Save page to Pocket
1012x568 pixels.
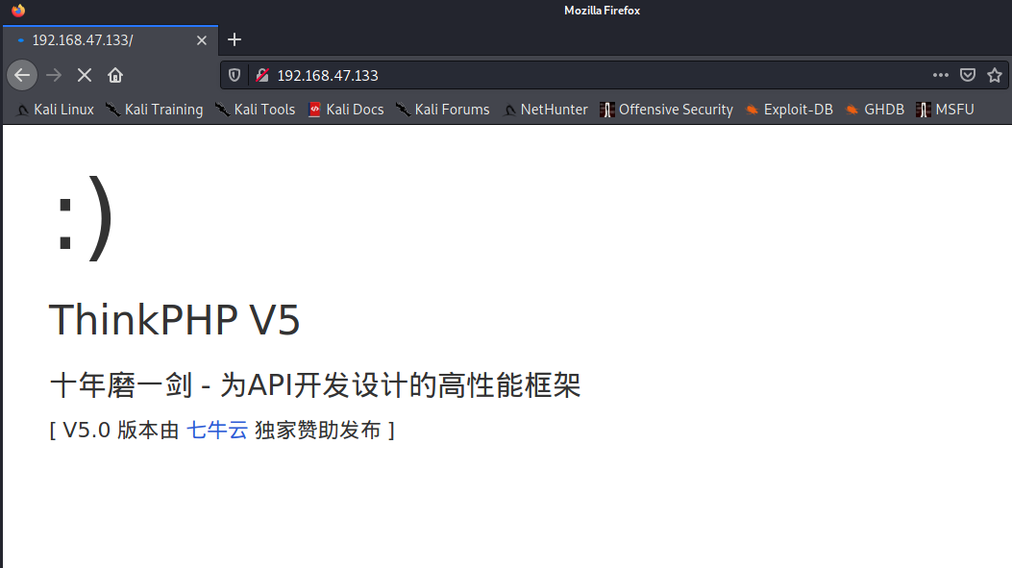[968, 76]
